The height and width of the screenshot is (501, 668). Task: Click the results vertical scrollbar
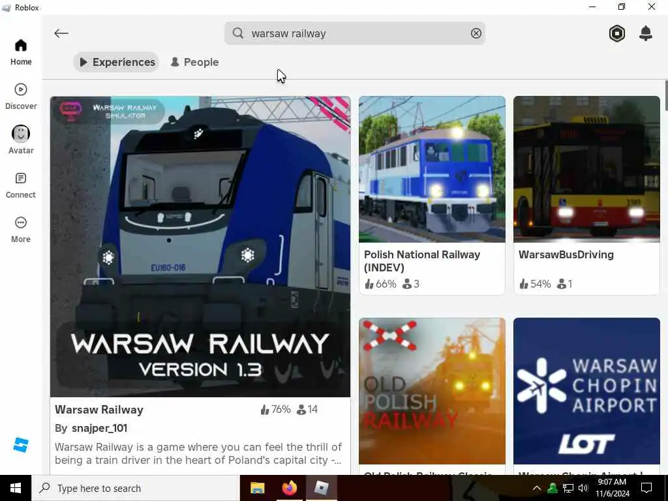(666, 96)
